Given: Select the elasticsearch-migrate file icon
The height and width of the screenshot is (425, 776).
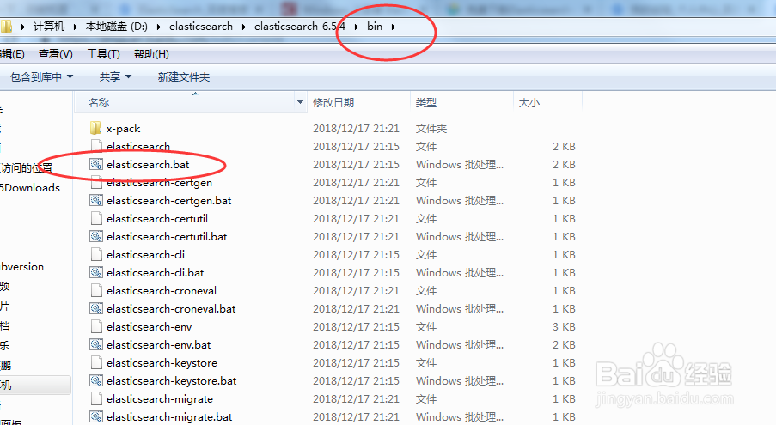Looking at the screenshot, I should coord(96,398).
